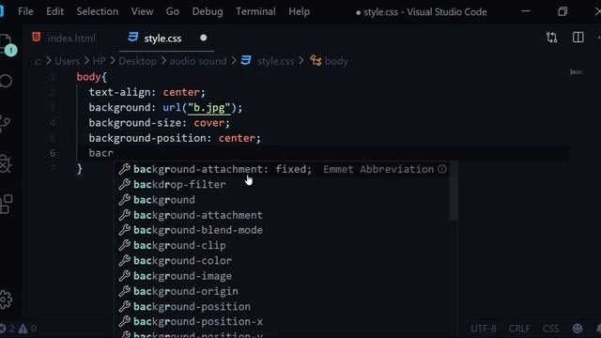Click the suggestion list scrollbar thumb
This screenshot has width=601, height=338.
tap(454, 191)
